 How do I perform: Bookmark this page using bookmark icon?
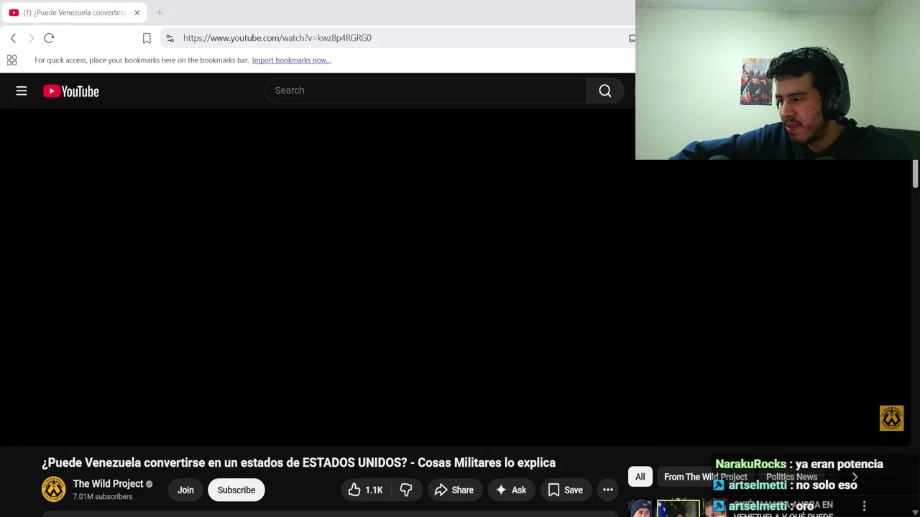coord(147,38)
